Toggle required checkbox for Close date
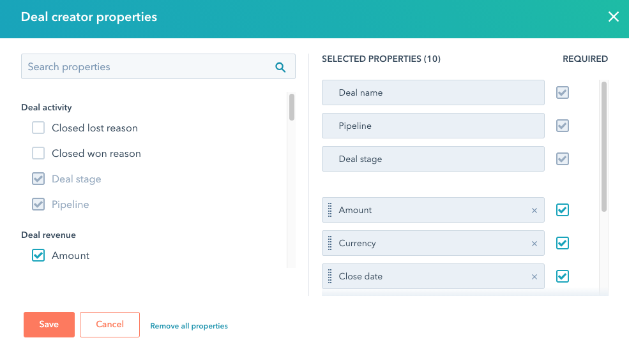Image resolution: width=629 pixels, height=347 pixels. click(563, 276)
